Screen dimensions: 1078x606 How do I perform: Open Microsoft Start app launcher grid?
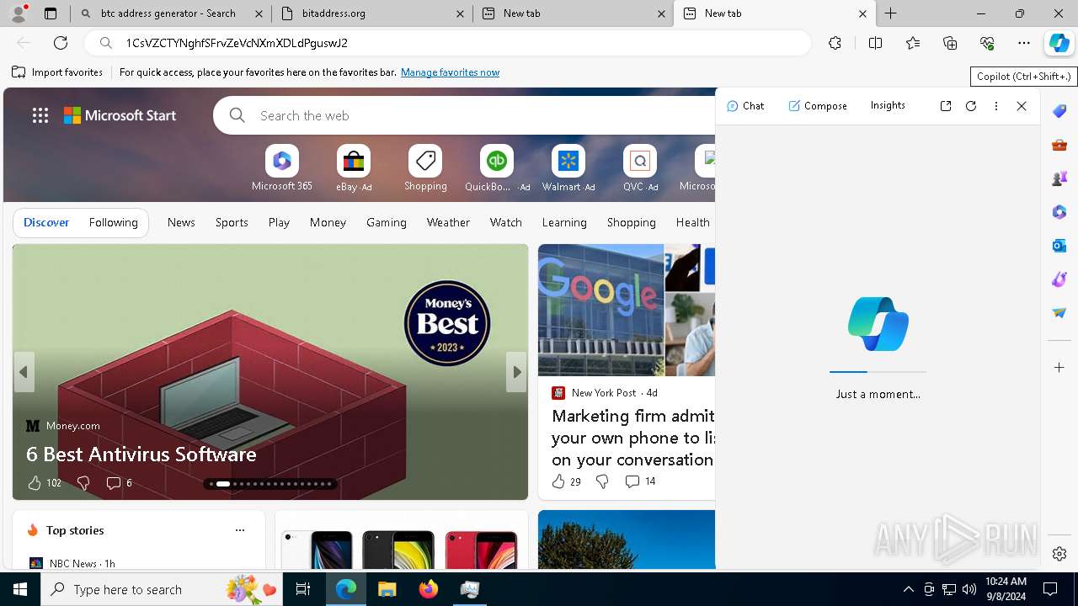coord(40,115)
